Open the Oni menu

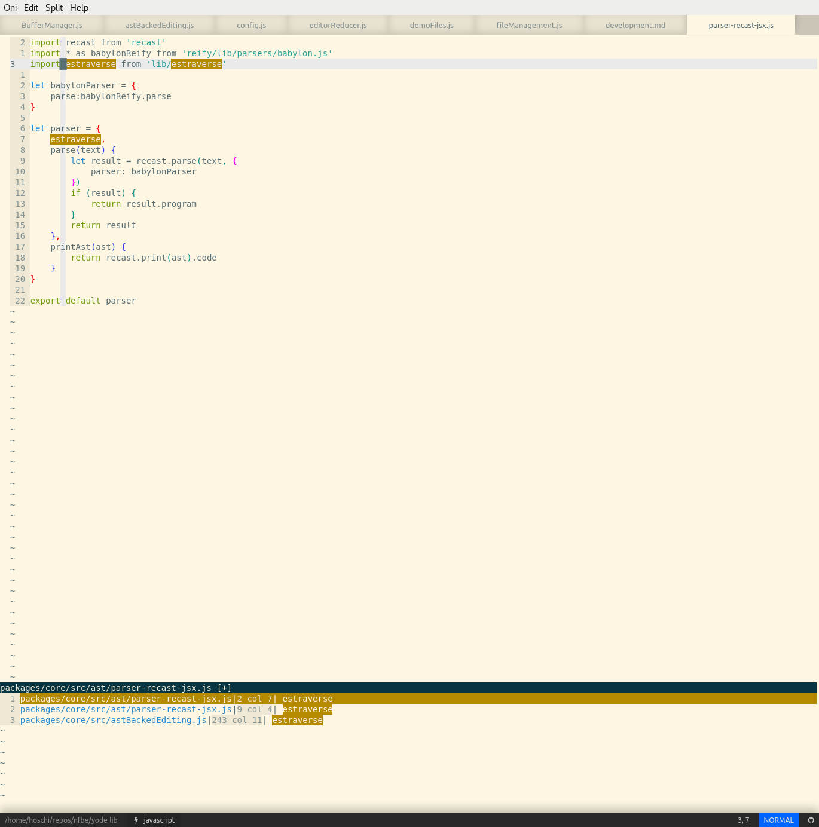pyautogui.click(x=10, y=8)
